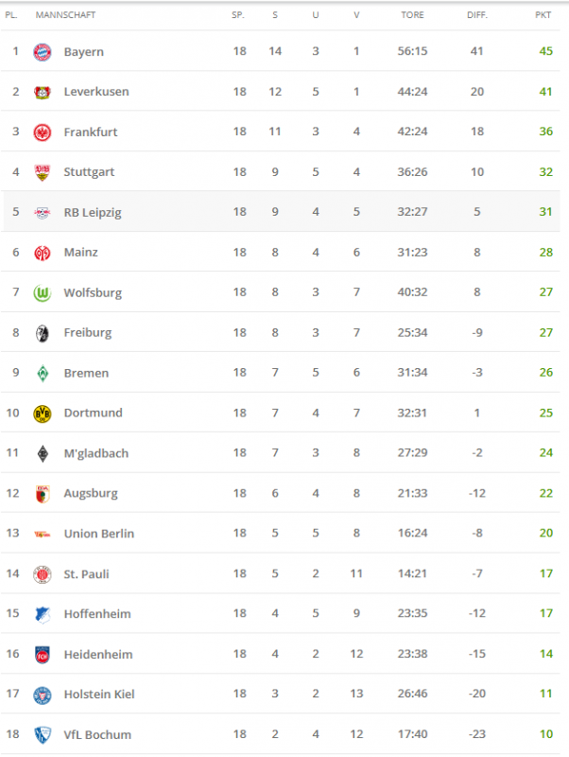Open the VfL Bochum team link

point(97,734)
